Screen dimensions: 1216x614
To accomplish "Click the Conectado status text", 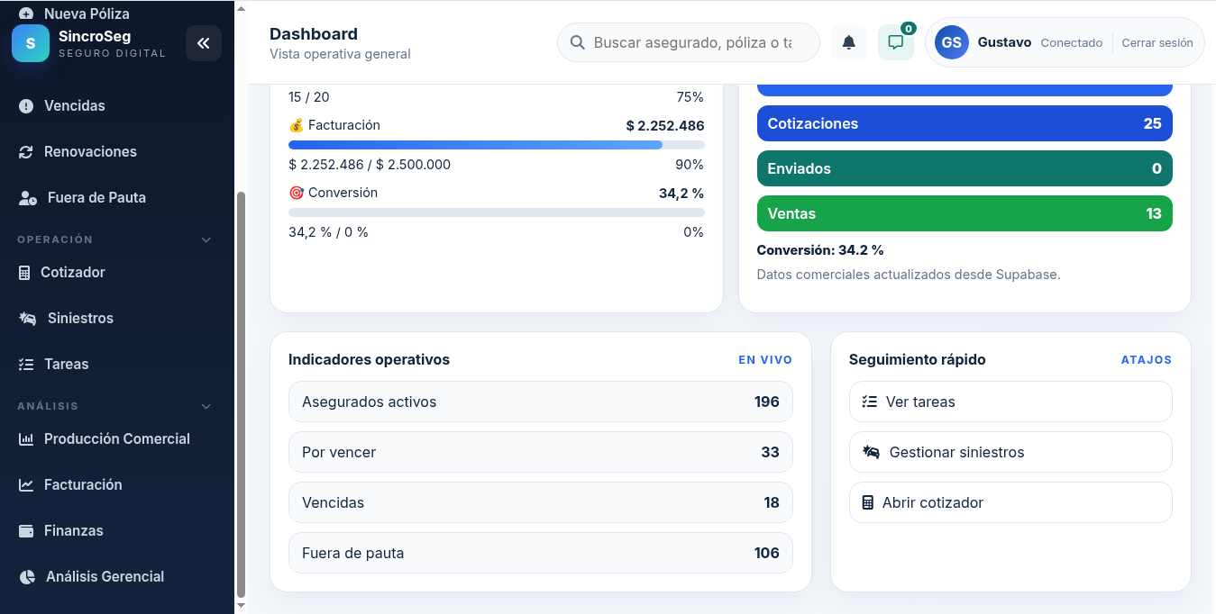I will pyautogui.click(x=1072, y=42).
